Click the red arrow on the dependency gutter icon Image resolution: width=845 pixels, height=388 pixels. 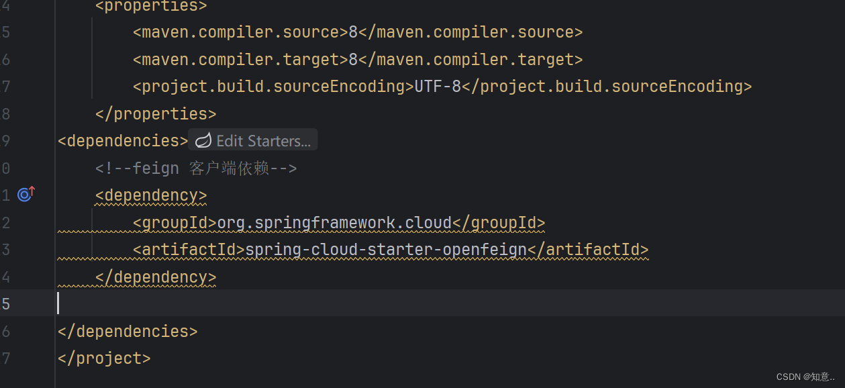click(x=31, y=189)
